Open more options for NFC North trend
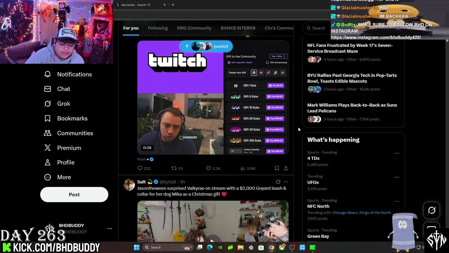Image resolution: width=449 pixels, height=253 pixels. click(397, 201)
